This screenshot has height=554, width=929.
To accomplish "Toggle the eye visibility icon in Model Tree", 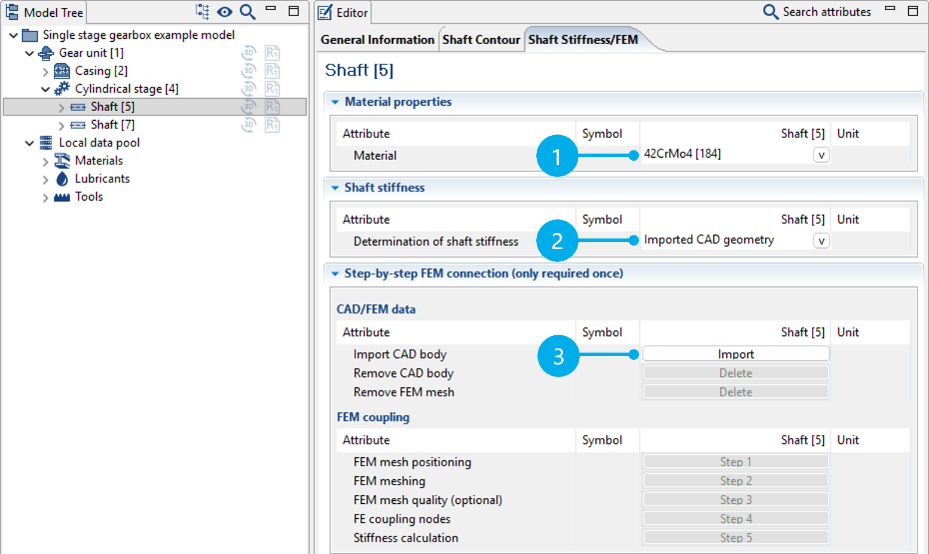I will point(225,11).
